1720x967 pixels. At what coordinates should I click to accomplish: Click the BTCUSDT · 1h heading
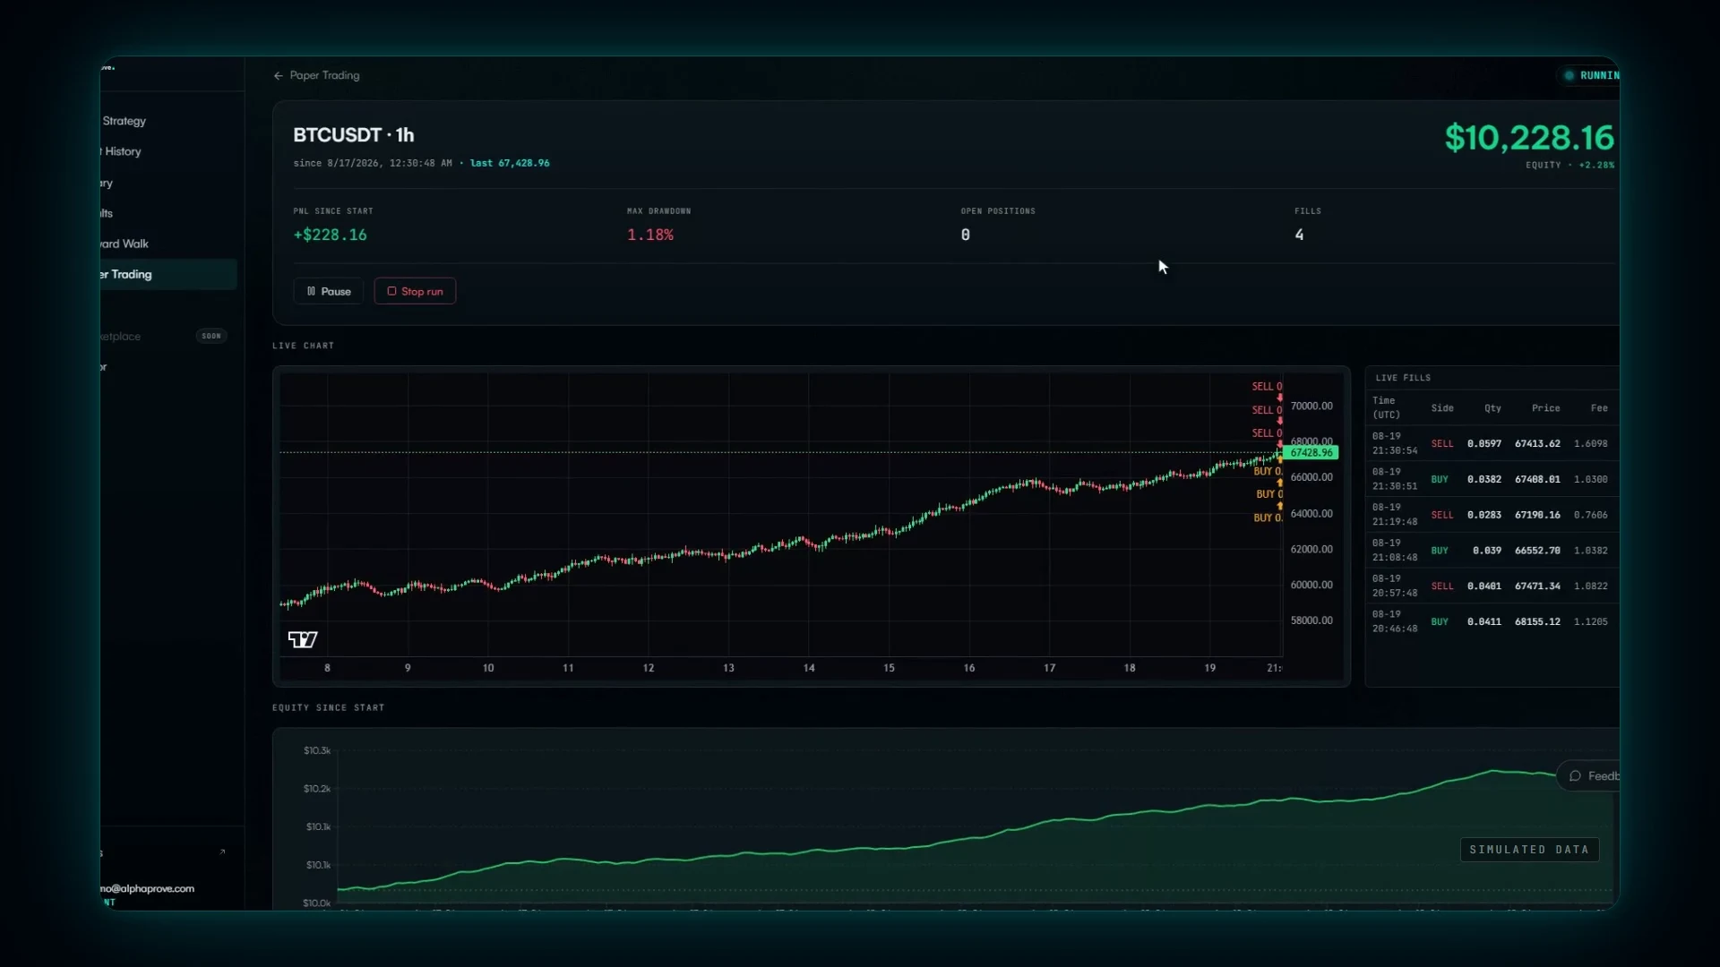354,135
